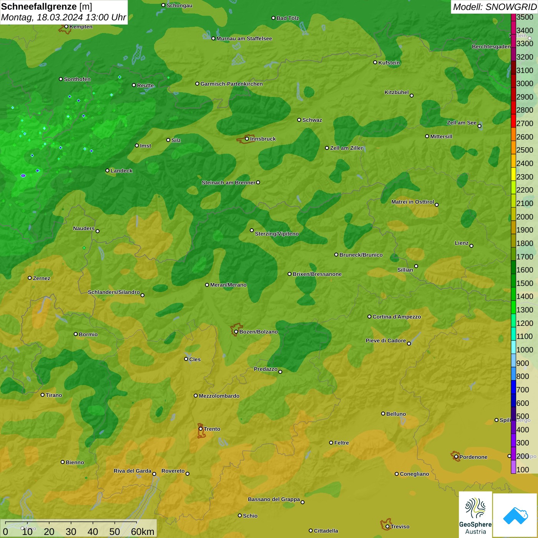Image resolution: width=538 pixels, height=538 pixels.
Task: Click the 3500 legend color swatch
Action: [513, 17]
